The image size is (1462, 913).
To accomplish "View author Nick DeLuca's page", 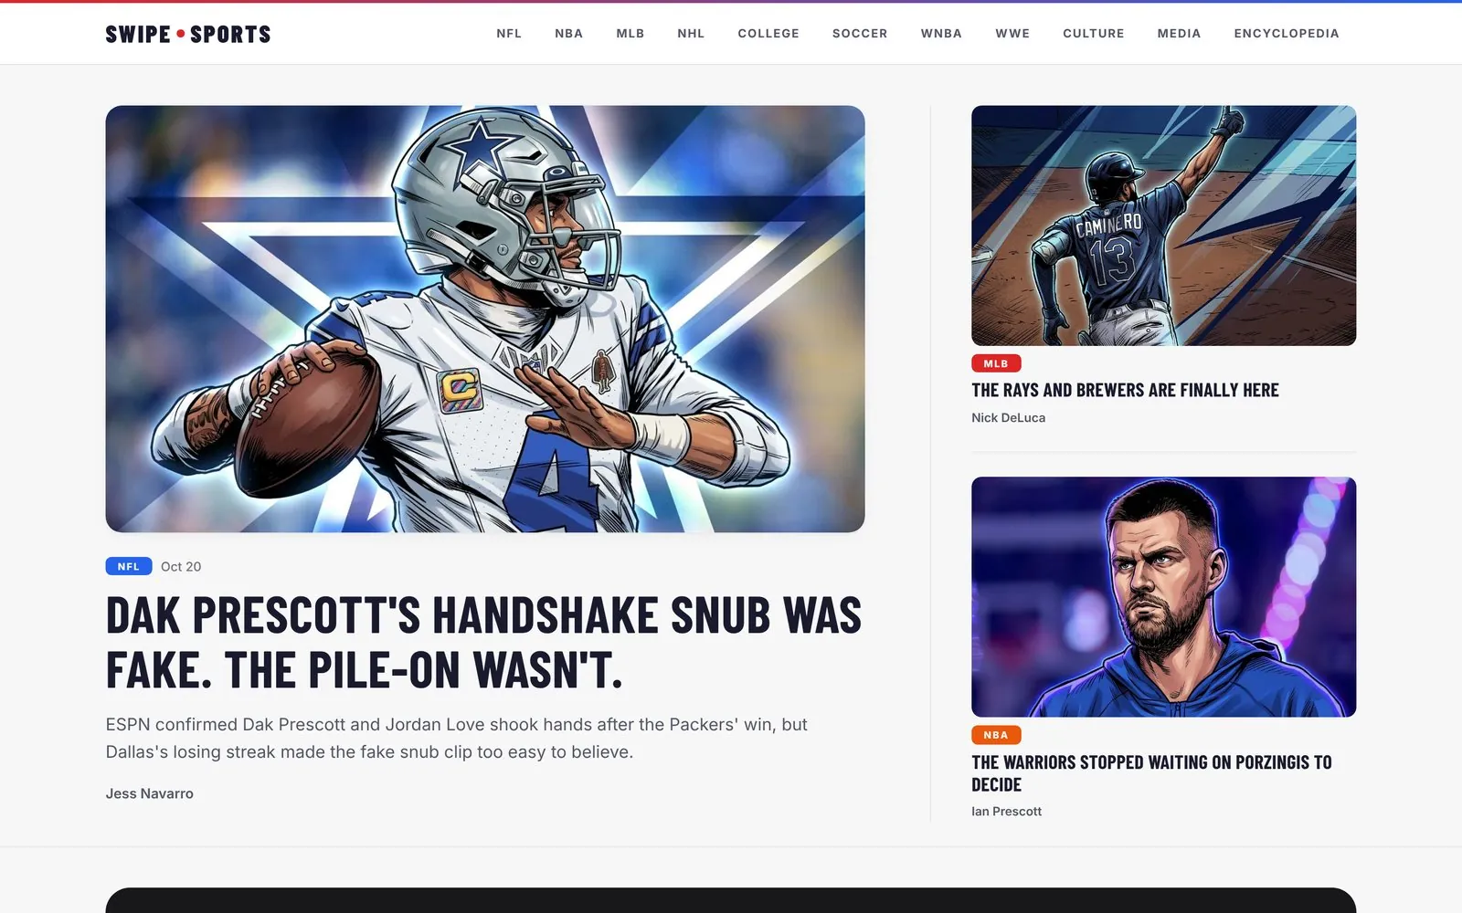I will pos(1008,417).
